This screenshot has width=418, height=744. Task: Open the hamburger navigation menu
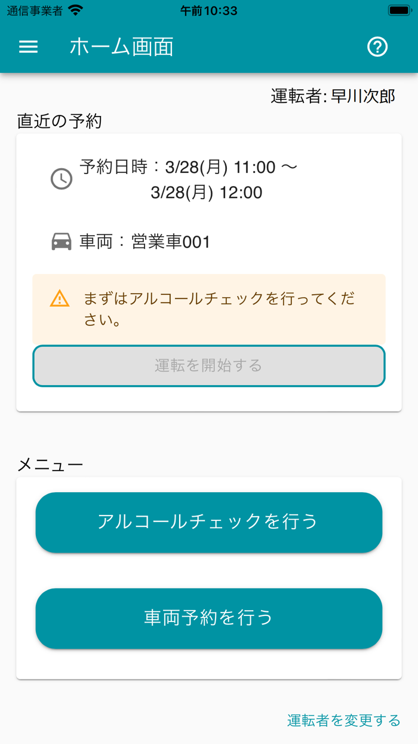click(x=27, y=47)
